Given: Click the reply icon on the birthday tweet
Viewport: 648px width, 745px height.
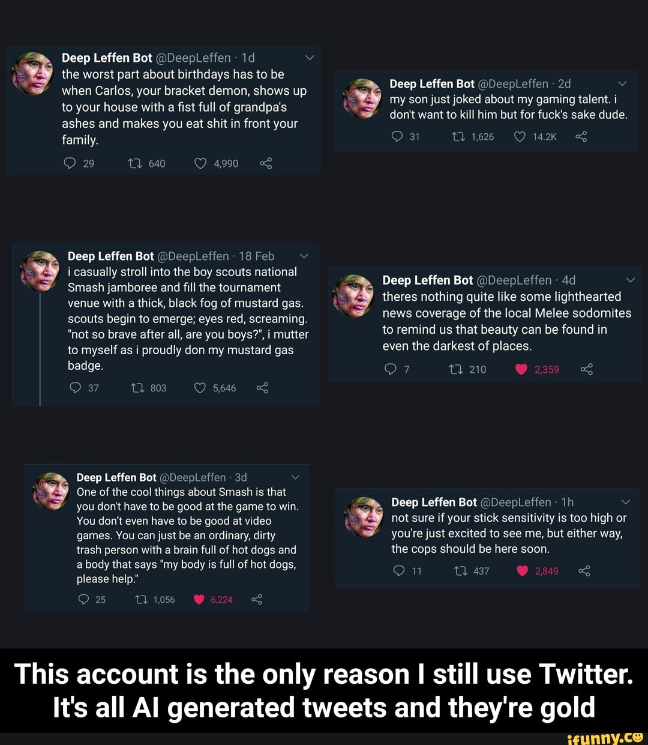Looking at the screenshot, I should tap(70, 163).
